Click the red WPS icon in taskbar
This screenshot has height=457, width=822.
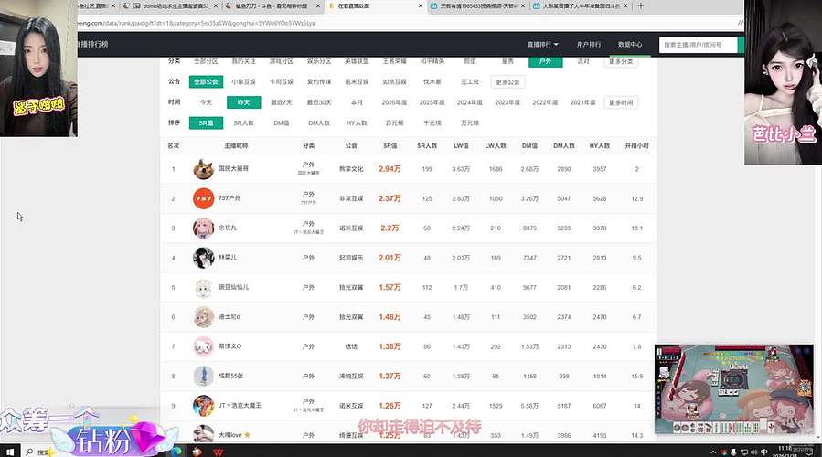pos(219,452)
